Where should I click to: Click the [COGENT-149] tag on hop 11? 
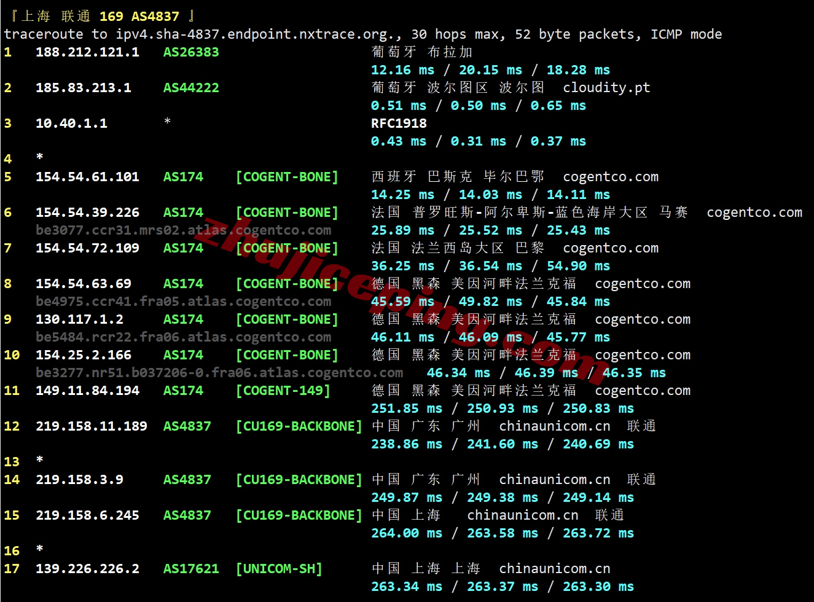pos(283,391)
